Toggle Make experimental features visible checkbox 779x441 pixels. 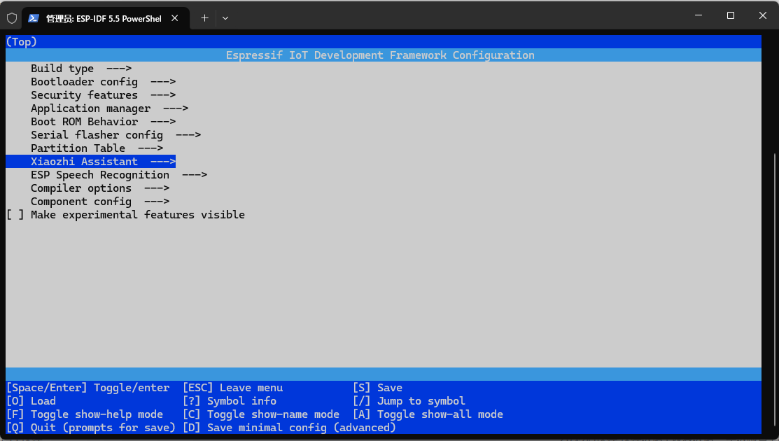click(15, 215)
